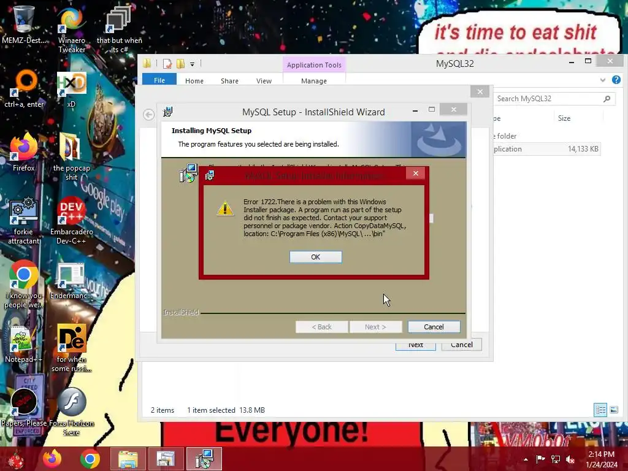Click the partly hidden Next button behind wizard
This screenshot has width=628, height=471.
(x=416, y=346)
